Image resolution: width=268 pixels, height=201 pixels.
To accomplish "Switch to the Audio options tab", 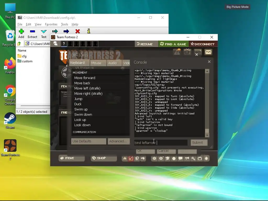I will [114, 63].
